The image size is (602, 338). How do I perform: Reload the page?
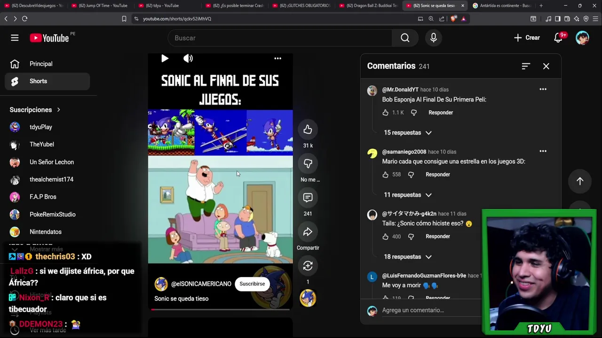[x=24, y=19]
